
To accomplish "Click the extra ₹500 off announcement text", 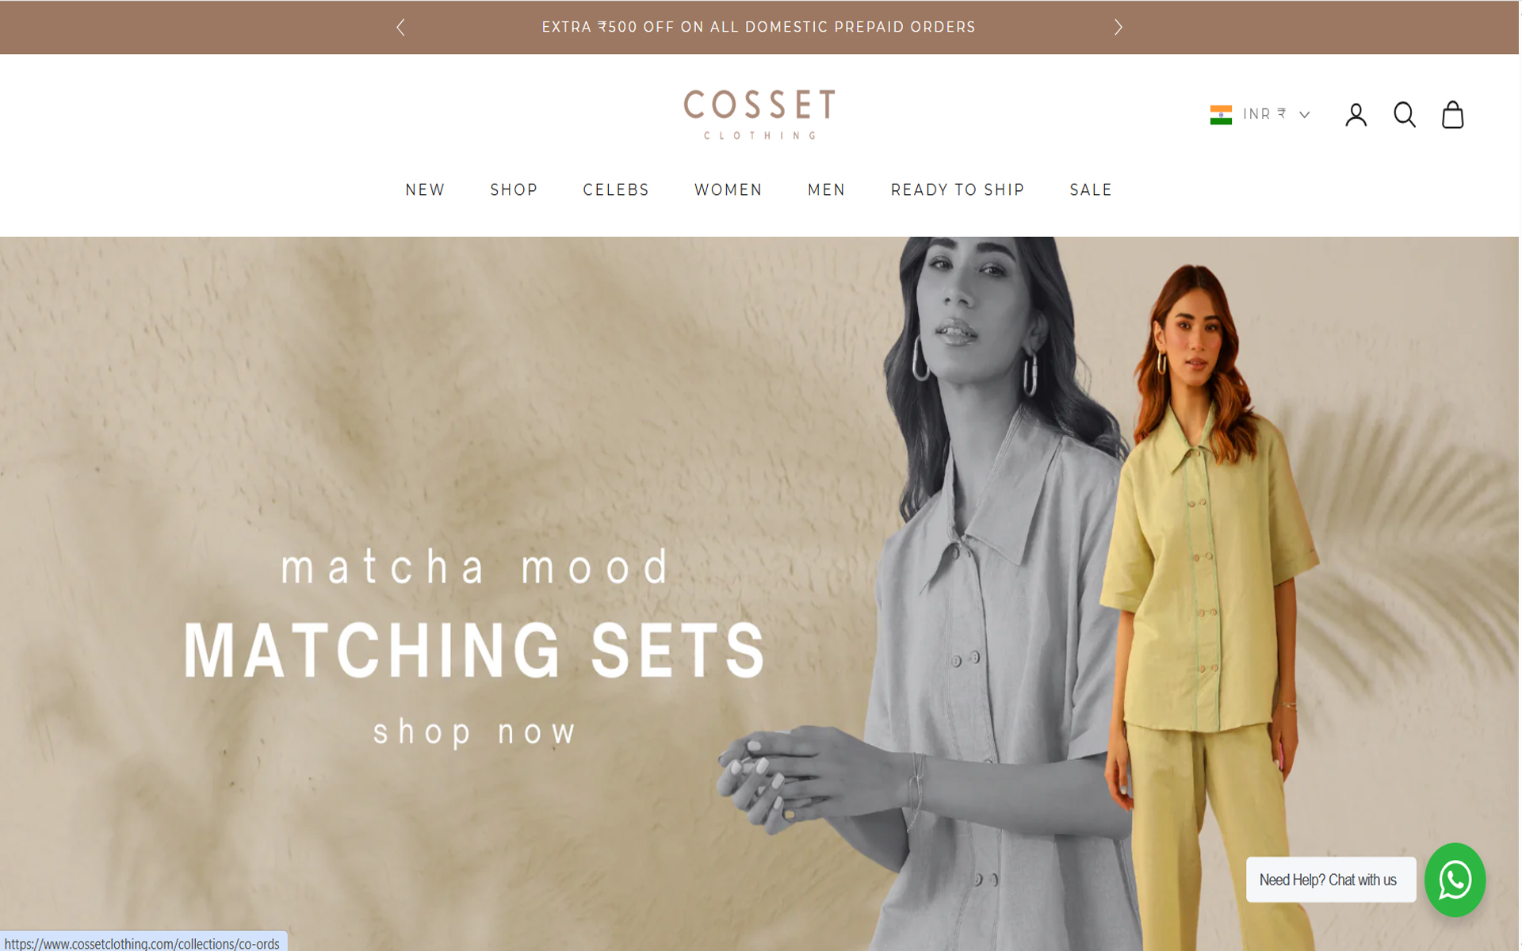I will [x=759, y=28].
